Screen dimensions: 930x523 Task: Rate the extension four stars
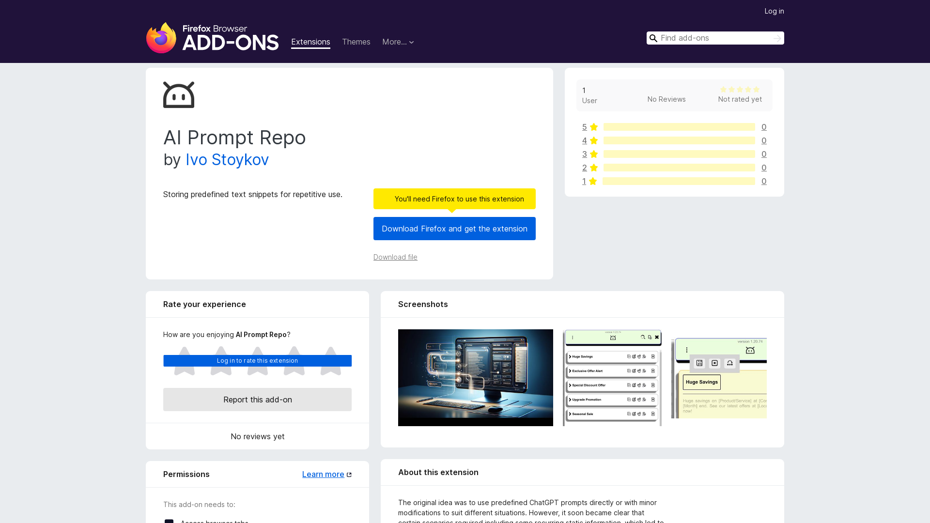tap(294, 361)
